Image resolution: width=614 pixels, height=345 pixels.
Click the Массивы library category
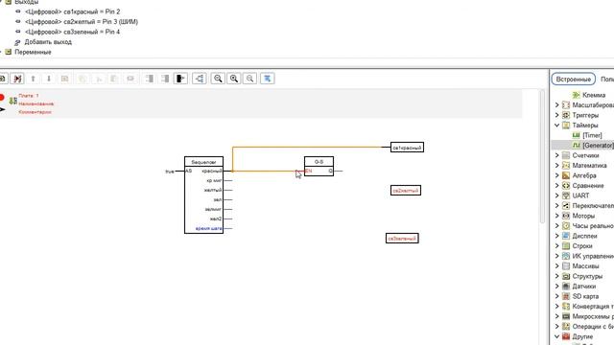(585, 266)
